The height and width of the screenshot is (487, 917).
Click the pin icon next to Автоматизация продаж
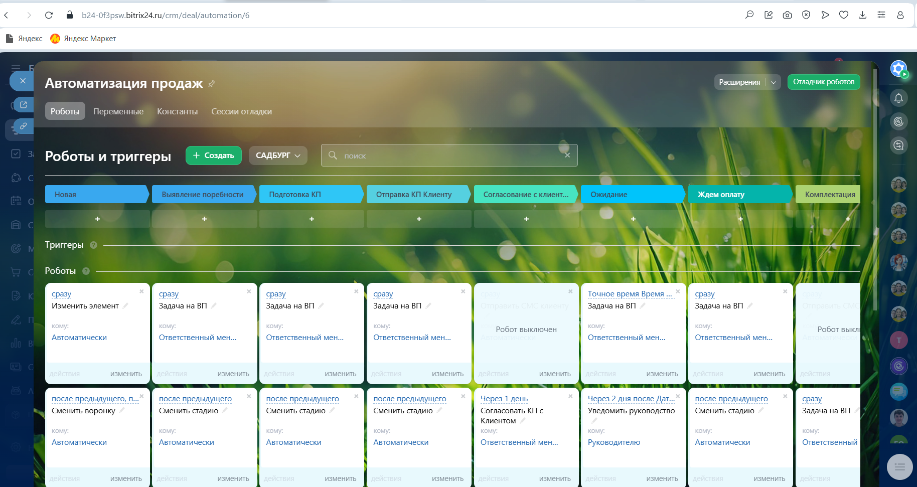click(x=212, y=84)
